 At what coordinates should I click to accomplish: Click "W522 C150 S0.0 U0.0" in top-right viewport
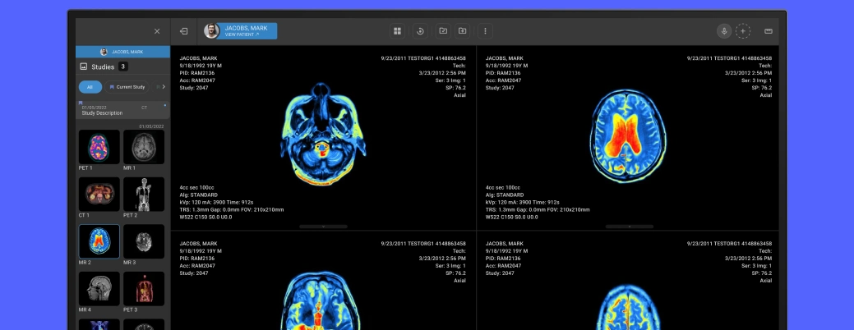[x=512, y=217]
